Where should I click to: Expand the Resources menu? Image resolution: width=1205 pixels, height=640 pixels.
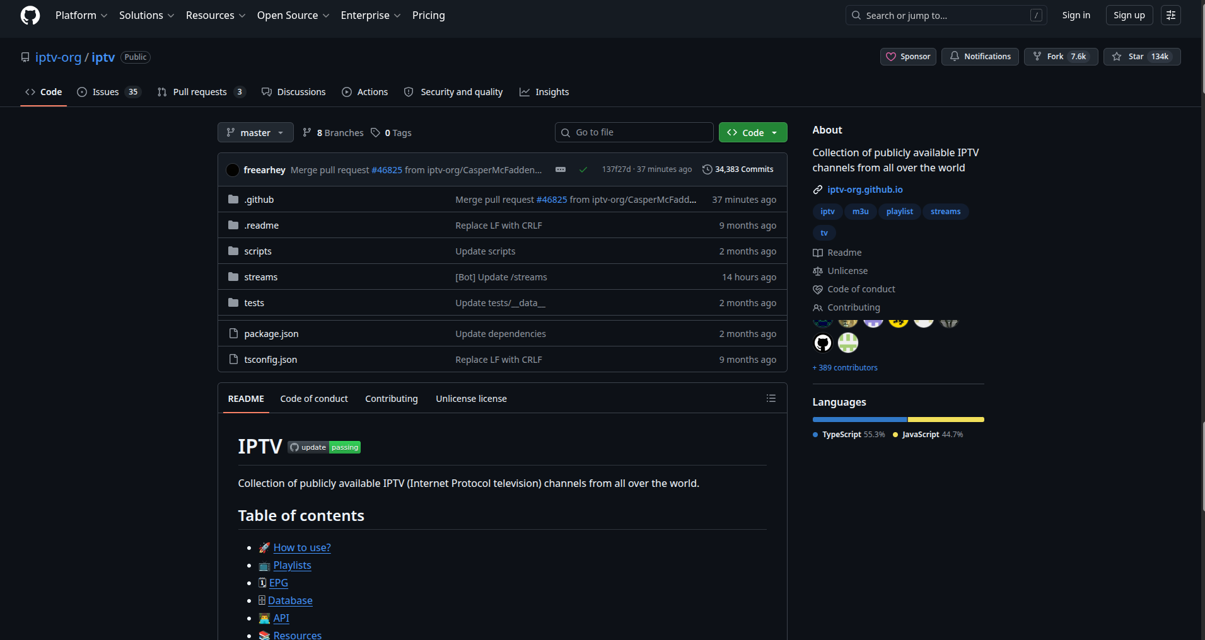(x=216, y=15)
